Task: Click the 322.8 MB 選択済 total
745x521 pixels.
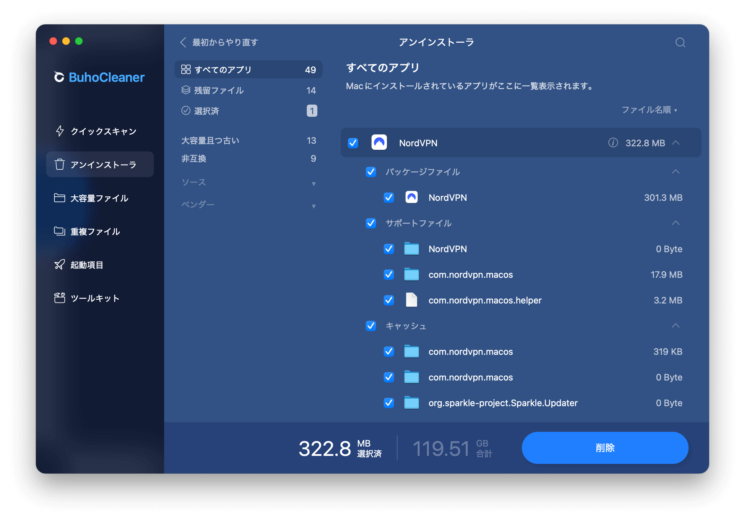Action: (340, 448)
